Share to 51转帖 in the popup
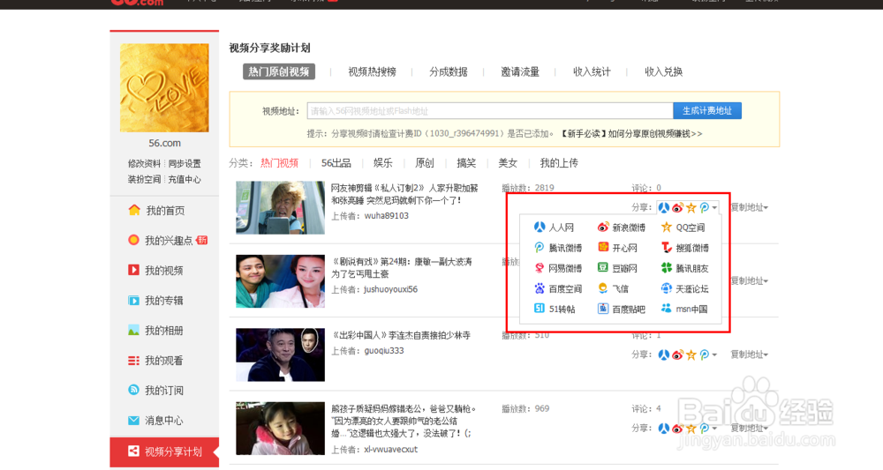Image resolution: width=883 pixels, height=470 pixels. (555, 309)
